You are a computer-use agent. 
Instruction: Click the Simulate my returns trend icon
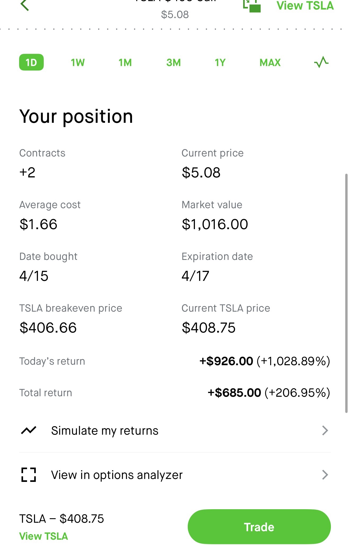pyautogui.click(x=29, y=430)
